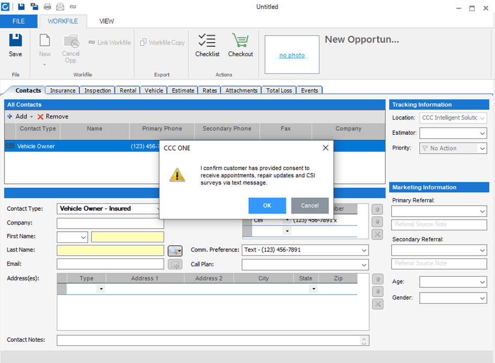Click the Contact Notes text field
The width and height of the screenshot is (495, 363).
(x=208, y=340)
